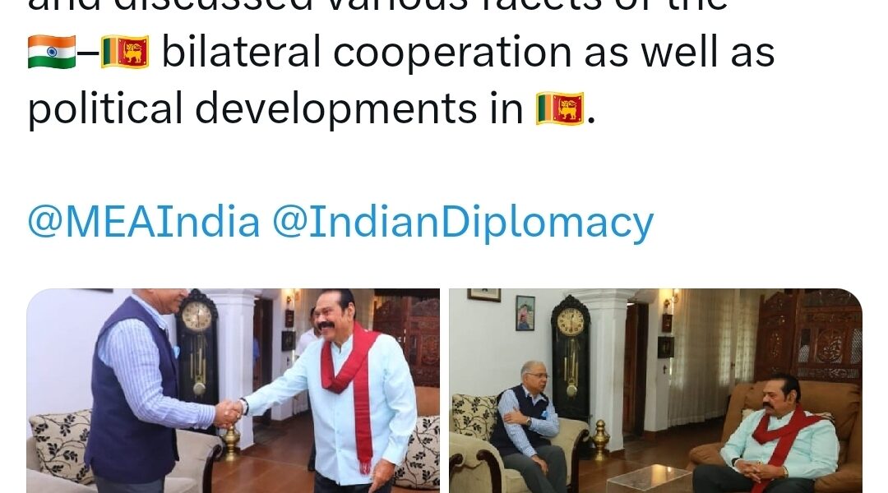Click the glass coffee table in right photo
The height and width of the screenshot is (493, 888).
pyautogui.click(x=645, y=478)
